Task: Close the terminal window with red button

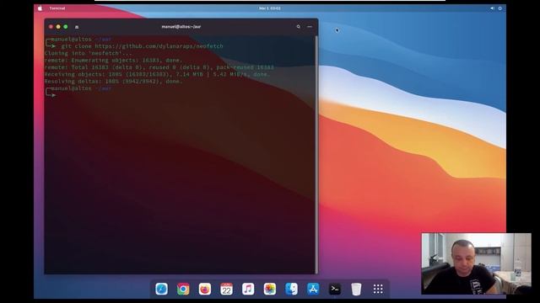Action: point(51,26)
